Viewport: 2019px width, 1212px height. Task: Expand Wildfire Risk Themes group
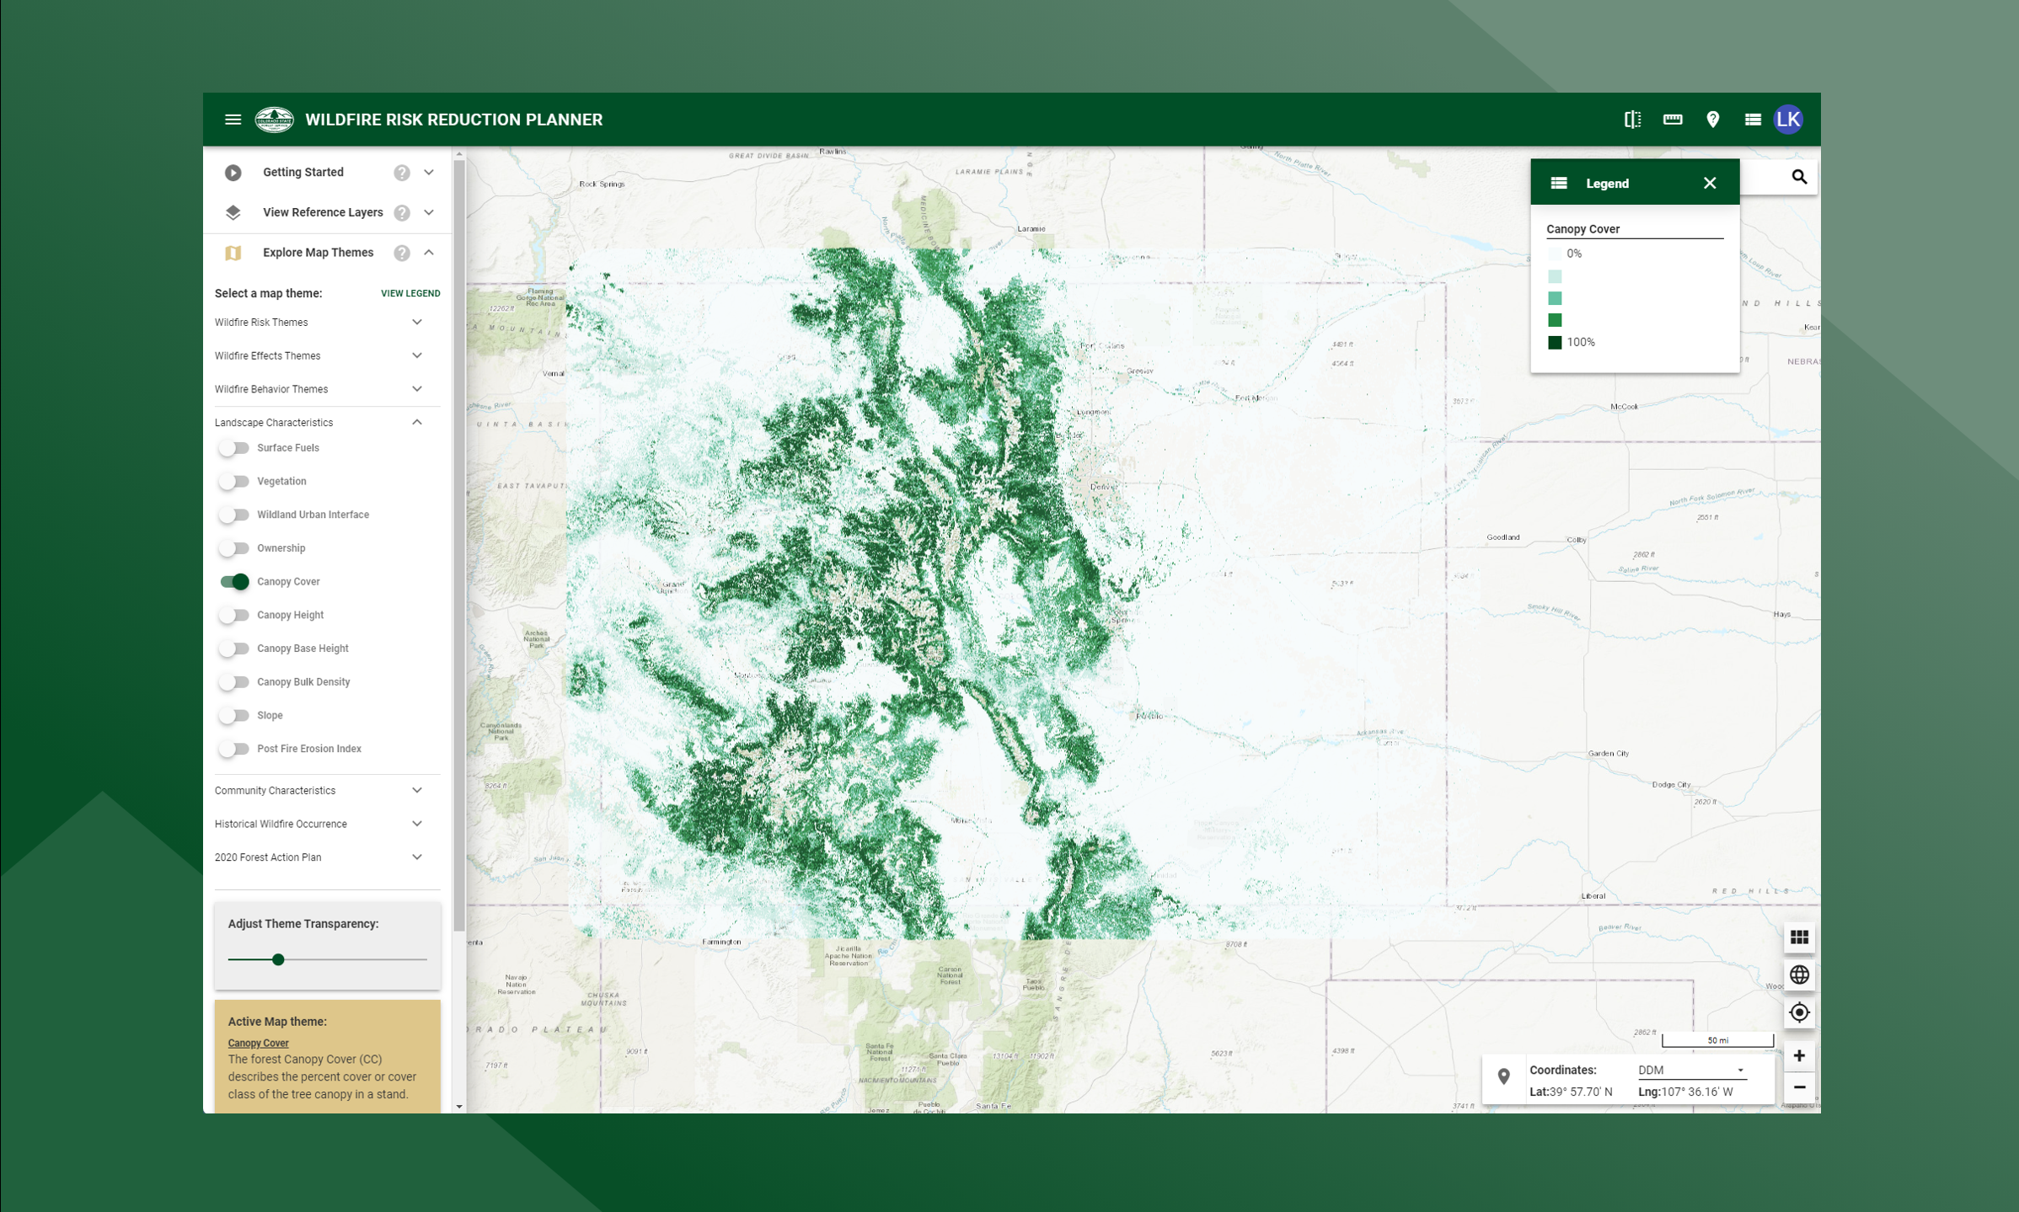[417, 323]
